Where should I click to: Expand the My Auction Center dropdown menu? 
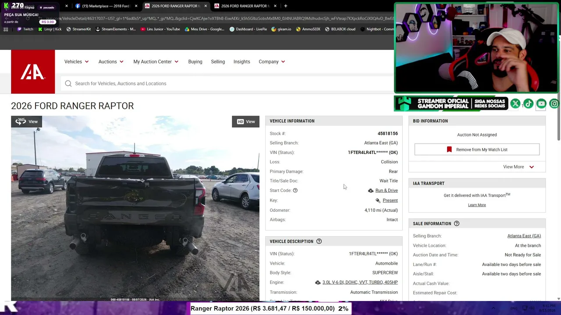coord(156,62)
